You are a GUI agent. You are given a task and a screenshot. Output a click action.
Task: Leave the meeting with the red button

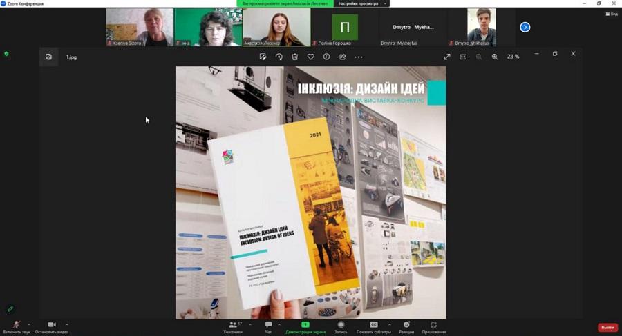pos(607,327)
